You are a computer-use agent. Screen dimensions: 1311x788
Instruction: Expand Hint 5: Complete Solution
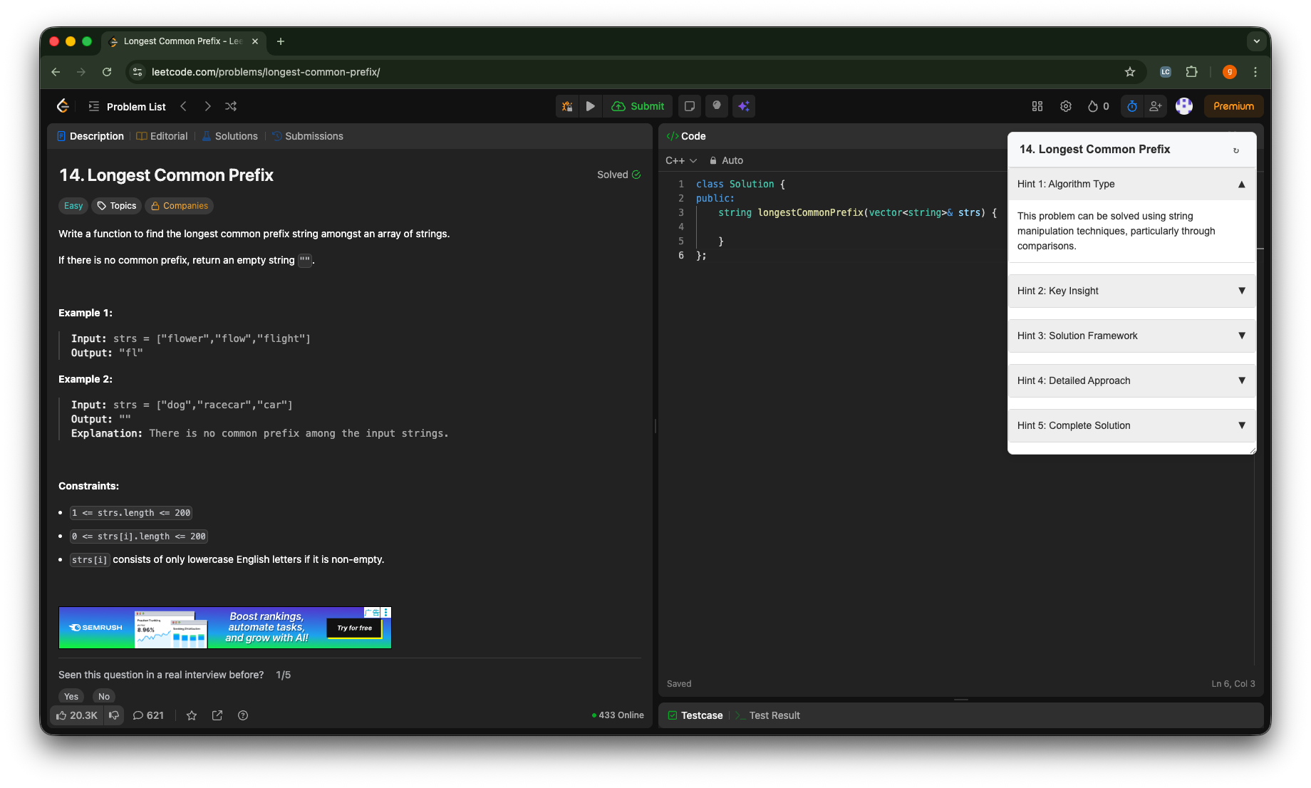[x=1131, y=425]
